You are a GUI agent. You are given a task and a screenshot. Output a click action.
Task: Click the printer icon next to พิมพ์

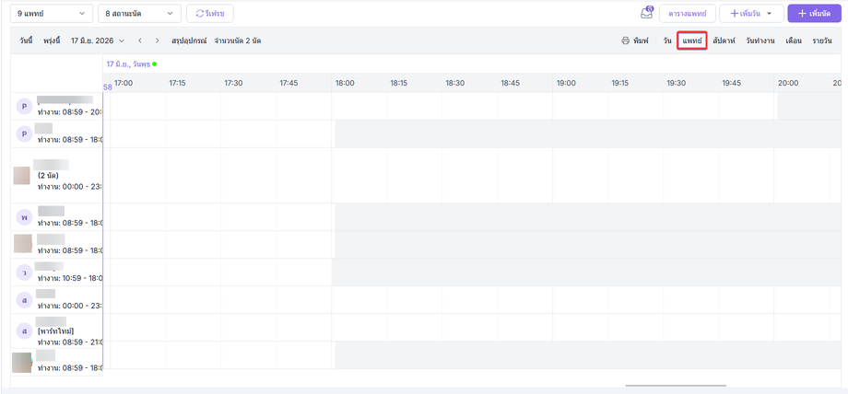tap(625, 41)
